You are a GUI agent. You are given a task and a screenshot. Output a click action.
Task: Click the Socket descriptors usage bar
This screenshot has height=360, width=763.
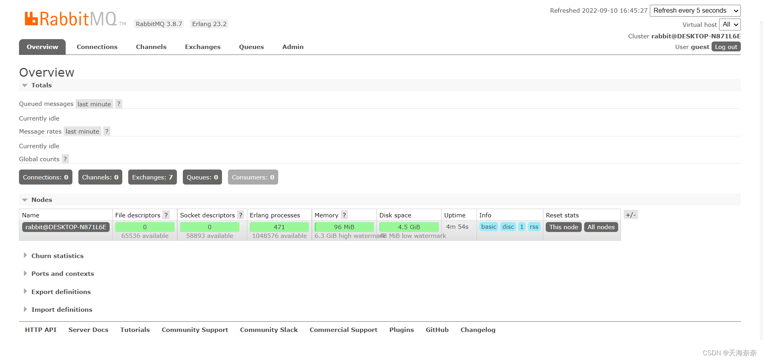click(210, 227)
